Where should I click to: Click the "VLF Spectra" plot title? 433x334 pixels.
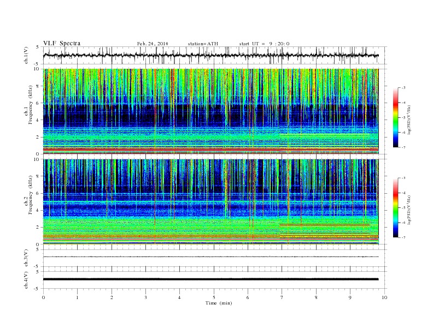point(62,43)
